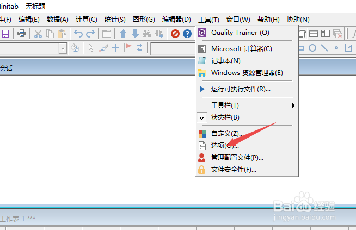This screenshot has width=356, height=230.
Task: Open the 统计(S) menu
Action: (115, 20)
